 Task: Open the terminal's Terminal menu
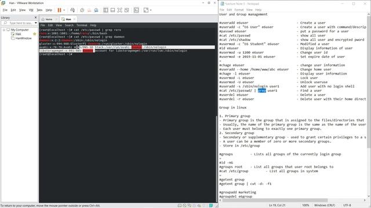(x=82, y=25)
